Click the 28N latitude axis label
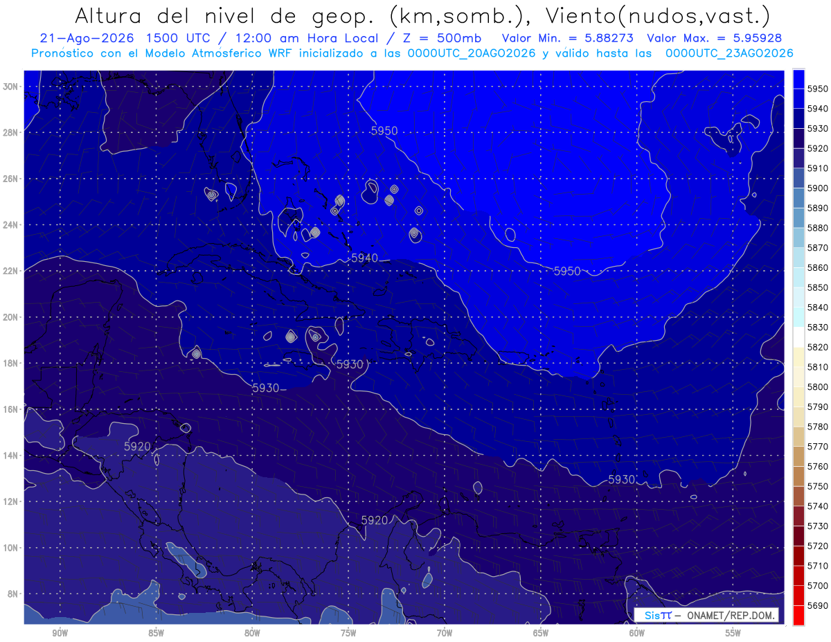831x642 pixels. 11,132
